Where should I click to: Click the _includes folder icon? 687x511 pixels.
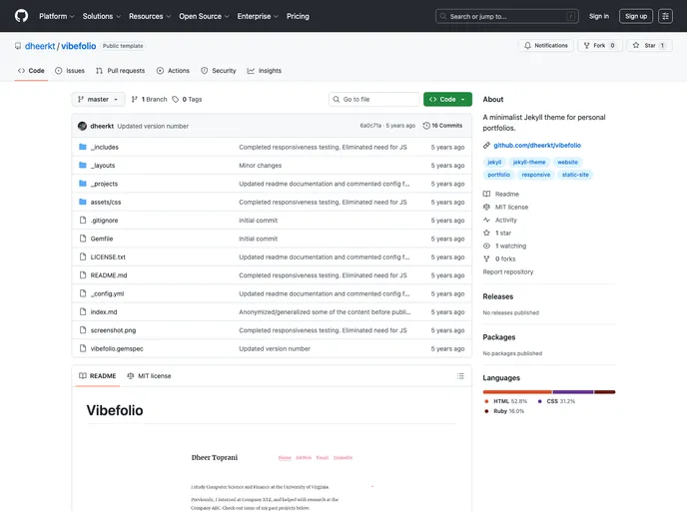click(x=83, y=147)
